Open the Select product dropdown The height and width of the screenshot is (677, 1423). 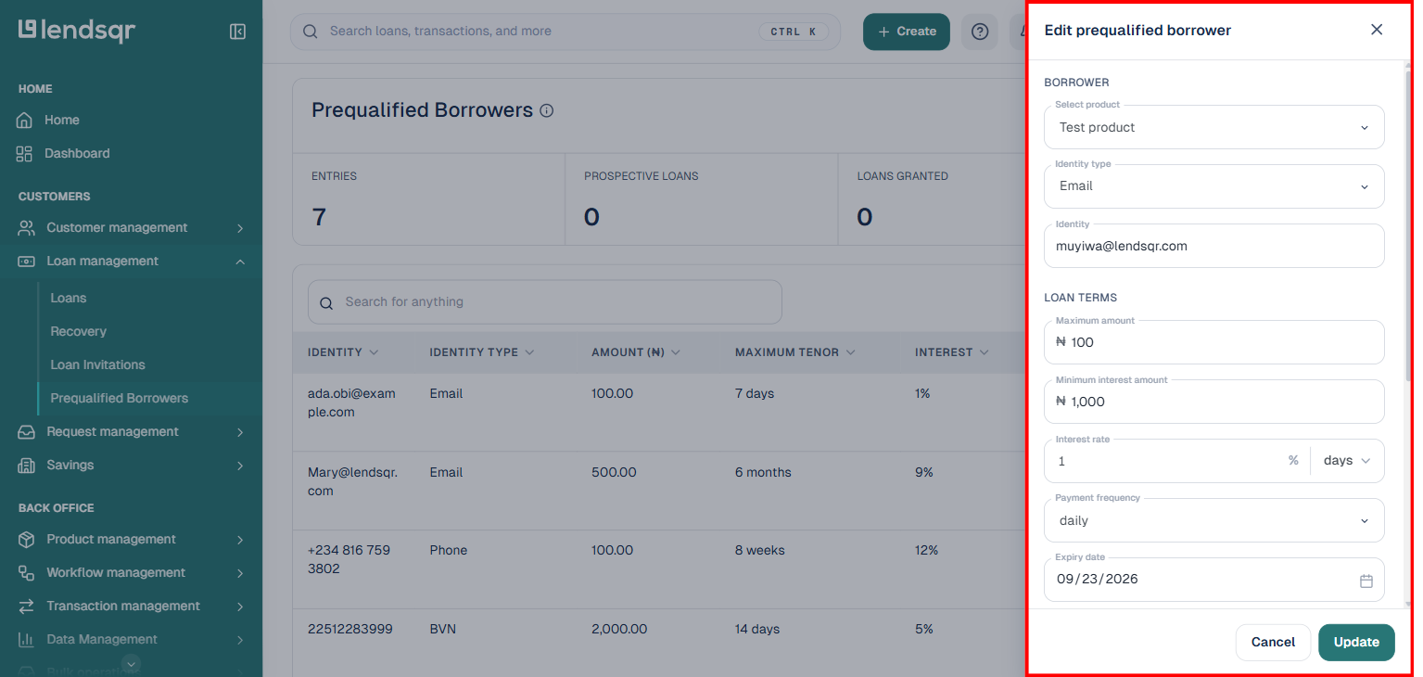pos(1214,127)
